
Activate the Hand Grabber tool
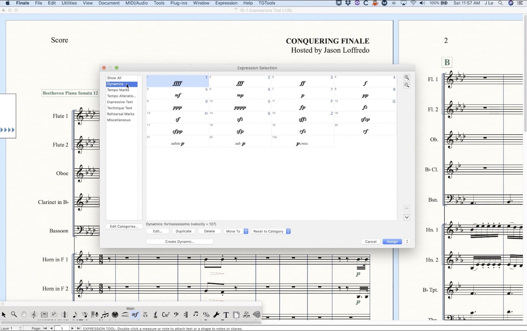coord(24,315)
